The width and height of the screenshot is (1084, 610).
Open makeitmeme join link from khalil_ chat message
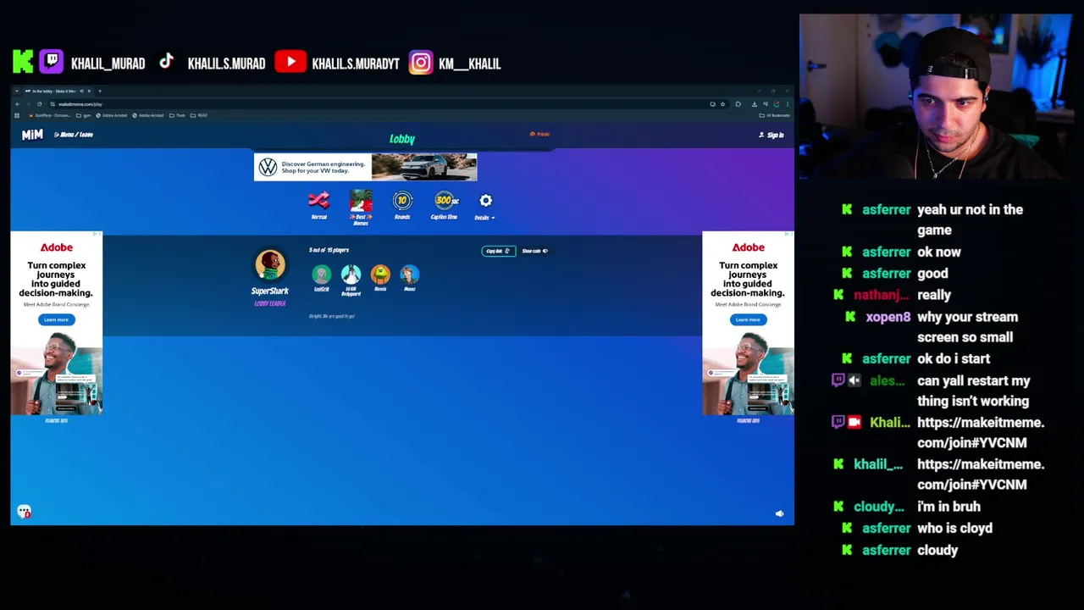tap(980, 474)
